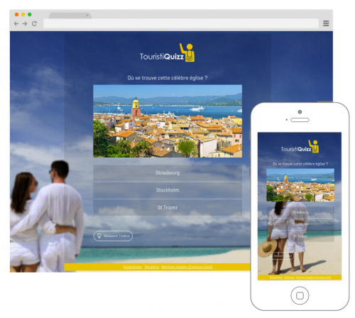Choose the Stockholm answer in the browser
355x318 pixels.
[168, 190]
